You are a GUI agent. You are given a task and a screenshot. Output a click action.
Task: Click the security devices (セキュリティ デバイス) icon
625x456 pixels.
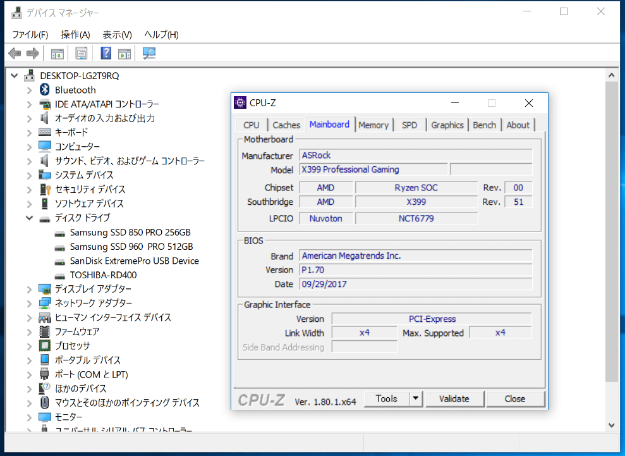45,189
